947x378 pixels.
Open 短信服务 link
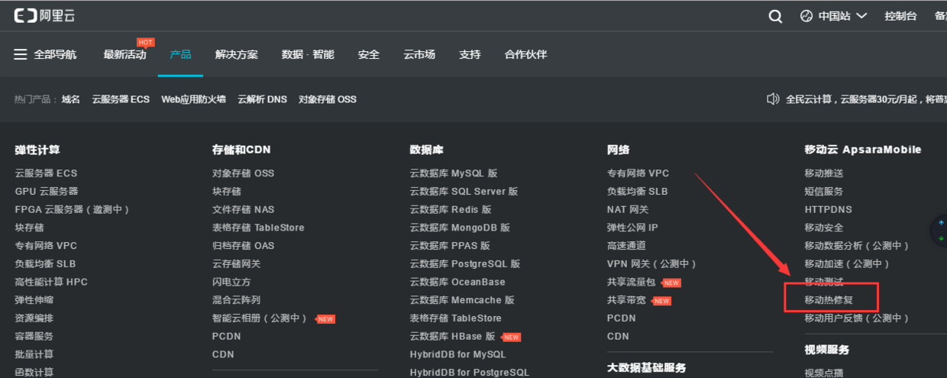pos(824,192)
